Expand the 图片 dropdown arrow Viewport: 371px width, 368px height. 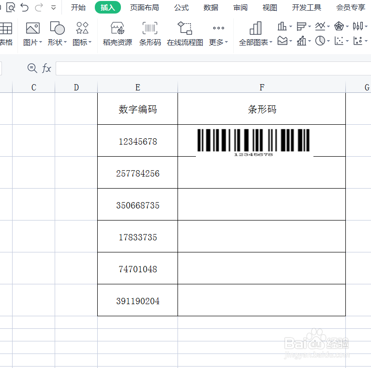point(41,42)
